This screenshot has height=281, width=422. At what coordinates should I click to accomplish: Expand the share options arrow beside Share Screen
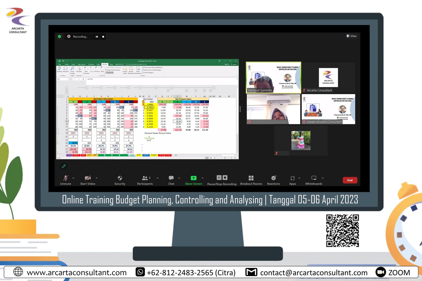tap(203, 178)
